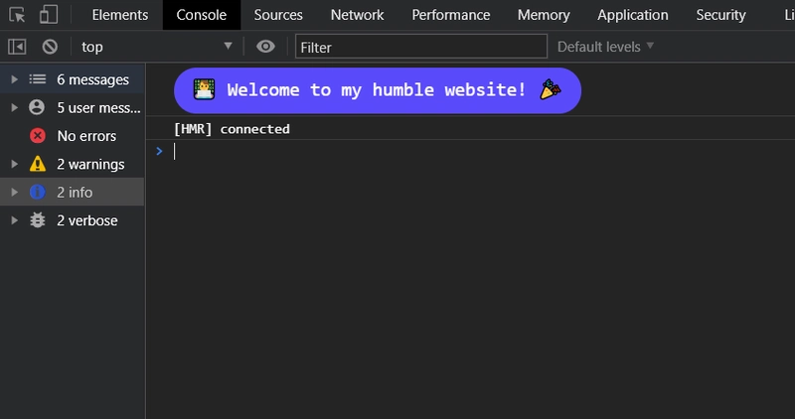The height and width of the screenshot is (419, 795).
Task: Clear the console with the ban icon
Action: tap(50, 47)
